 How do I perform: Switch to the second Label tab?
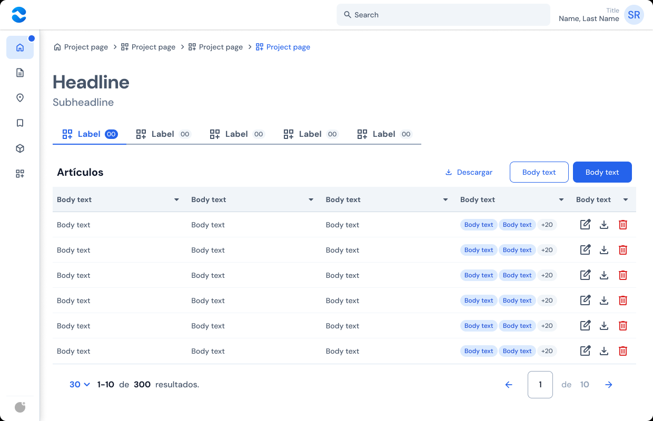point(163,134)
